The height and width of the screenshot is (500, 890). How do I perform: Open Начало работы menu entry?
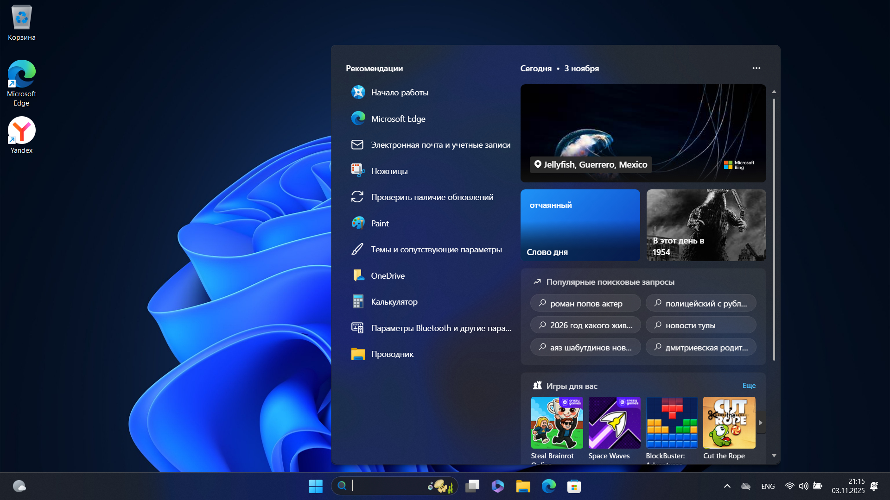399,93
